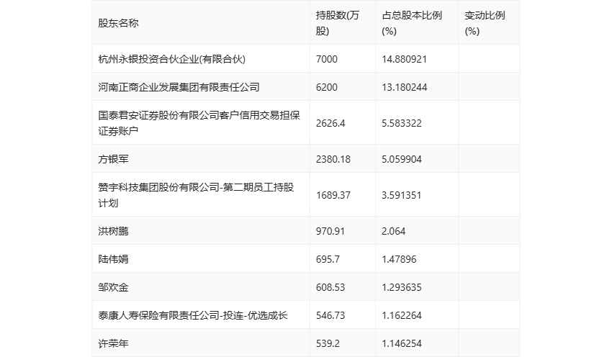The width and height of the screenshot is (612, 357).
Task: Select shareholder 河南正商企业发展集团有限责任公司
Action: pyautogui.click(x=179, y=87)
